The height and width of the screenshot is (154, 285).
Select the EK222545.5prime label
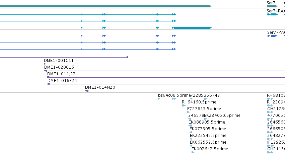pyautogui.click(x=208, y=136)
